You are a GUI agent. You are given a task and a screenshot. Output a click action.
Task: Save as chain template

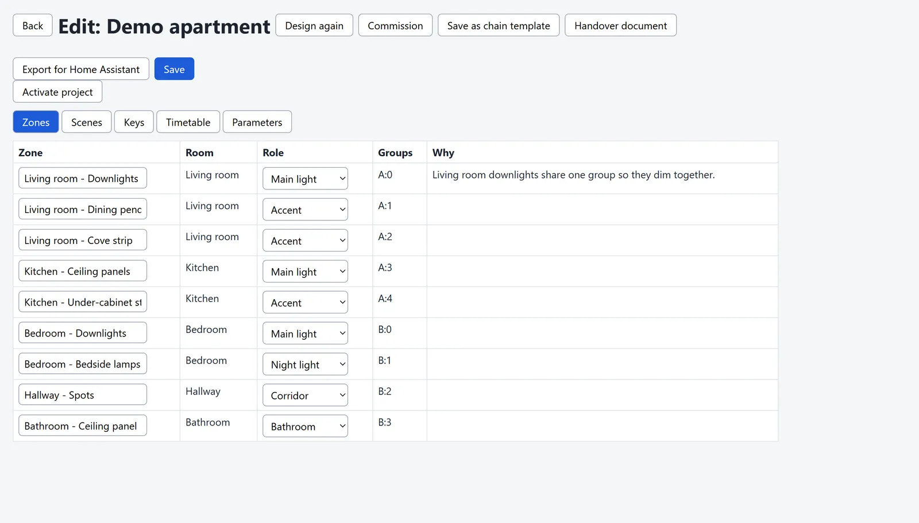[x=499, y=25]
